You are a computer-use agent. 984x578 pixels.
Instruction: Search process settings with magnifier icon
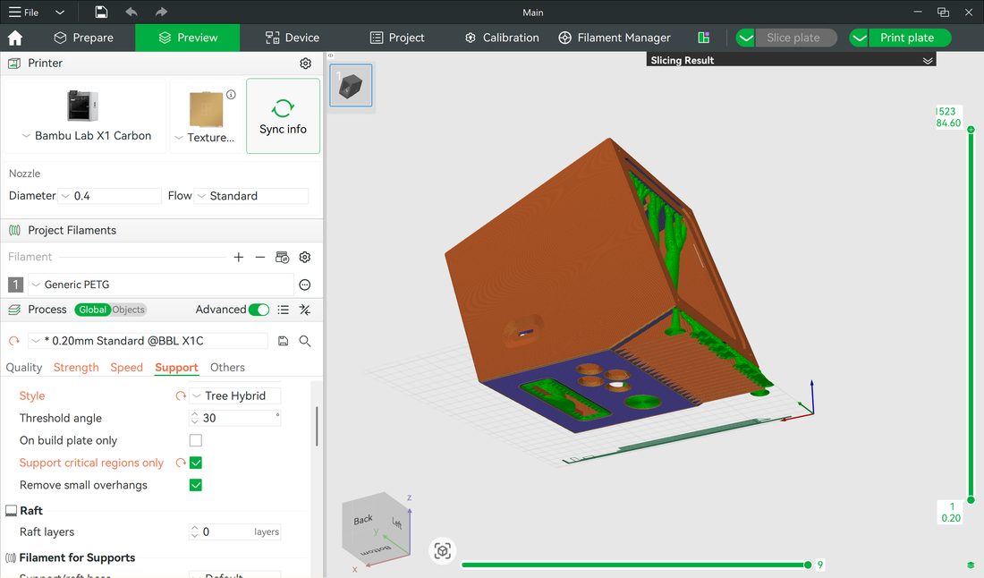tap(305, 341)
